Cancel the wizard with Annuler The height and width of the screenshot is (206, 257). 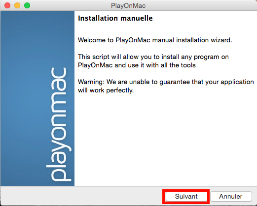click(231, 196)
